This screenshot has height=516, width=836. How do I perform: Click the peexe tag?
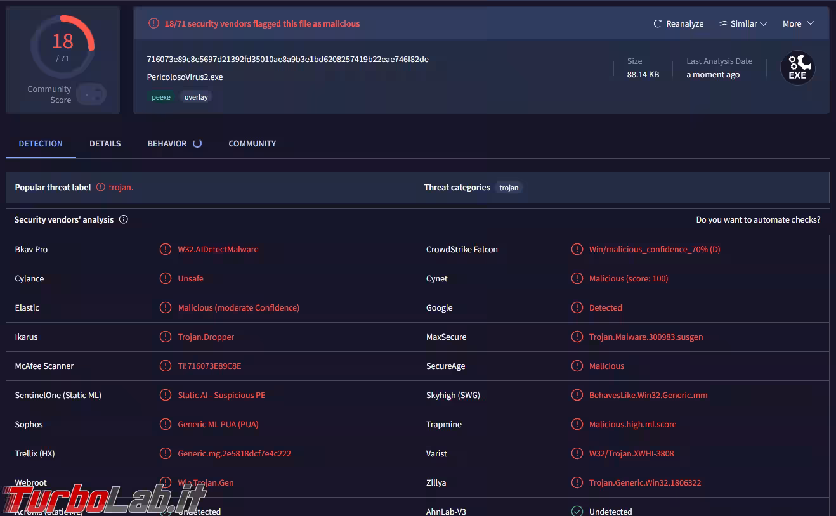point(161,97)
